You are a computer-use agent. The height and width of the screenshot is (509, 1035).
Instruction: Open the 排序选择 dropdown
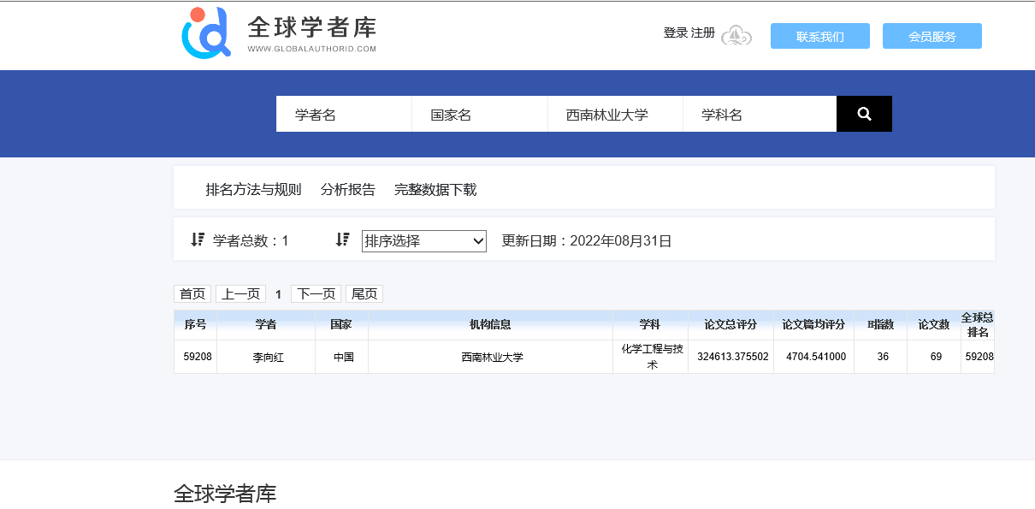[423, 241]
